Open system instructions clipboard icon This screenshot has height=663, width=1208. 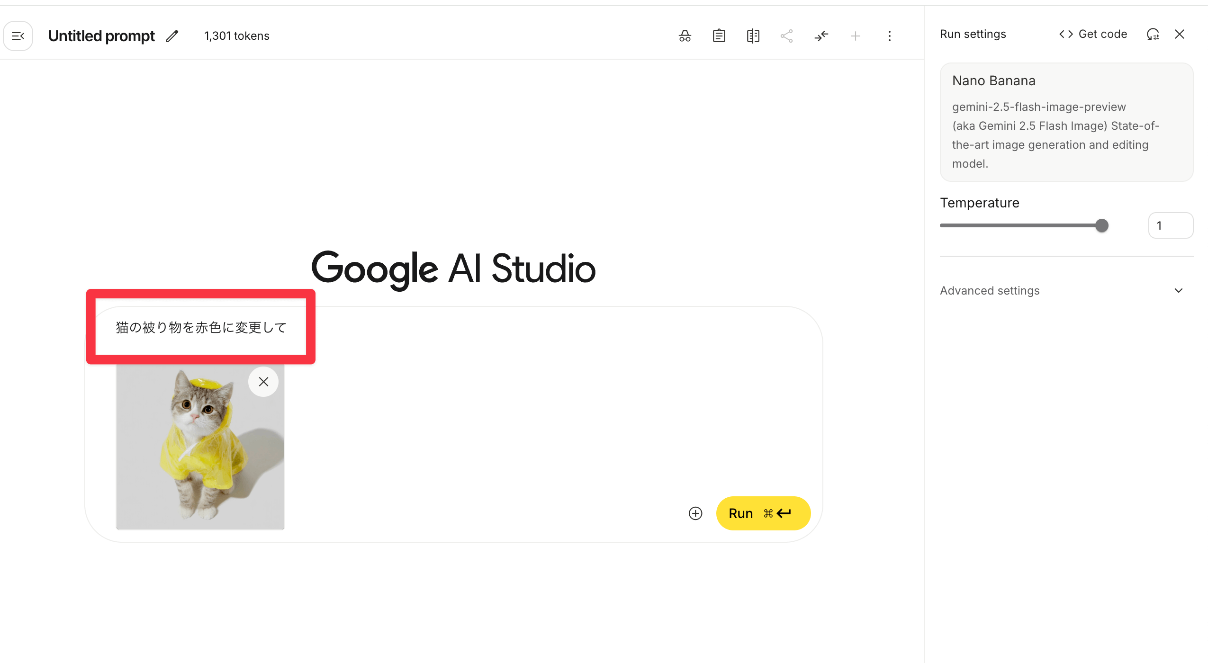(x=719, y=36)
